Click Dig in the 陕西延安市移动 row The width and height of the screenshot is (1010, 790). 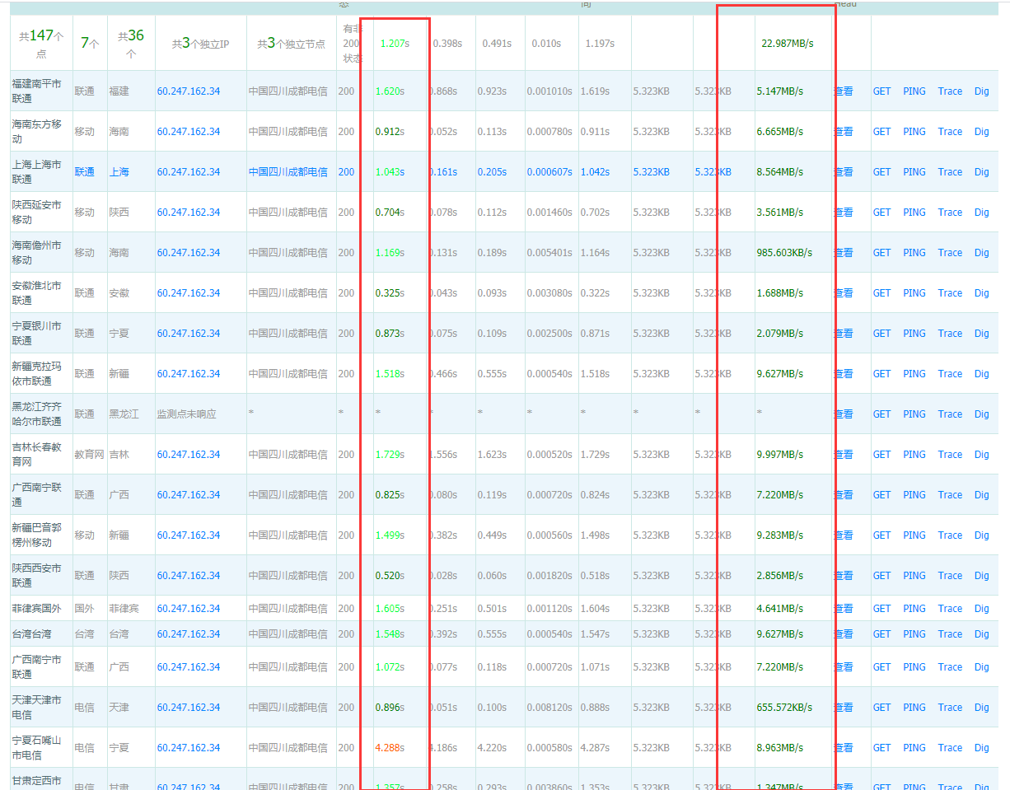point(981,213)
